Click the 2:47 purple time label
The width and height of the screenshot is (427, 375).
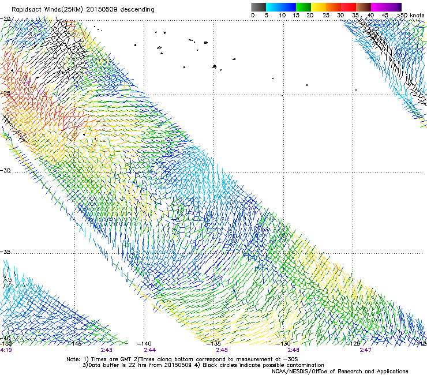pyautogui.click(x=365, y=350)
